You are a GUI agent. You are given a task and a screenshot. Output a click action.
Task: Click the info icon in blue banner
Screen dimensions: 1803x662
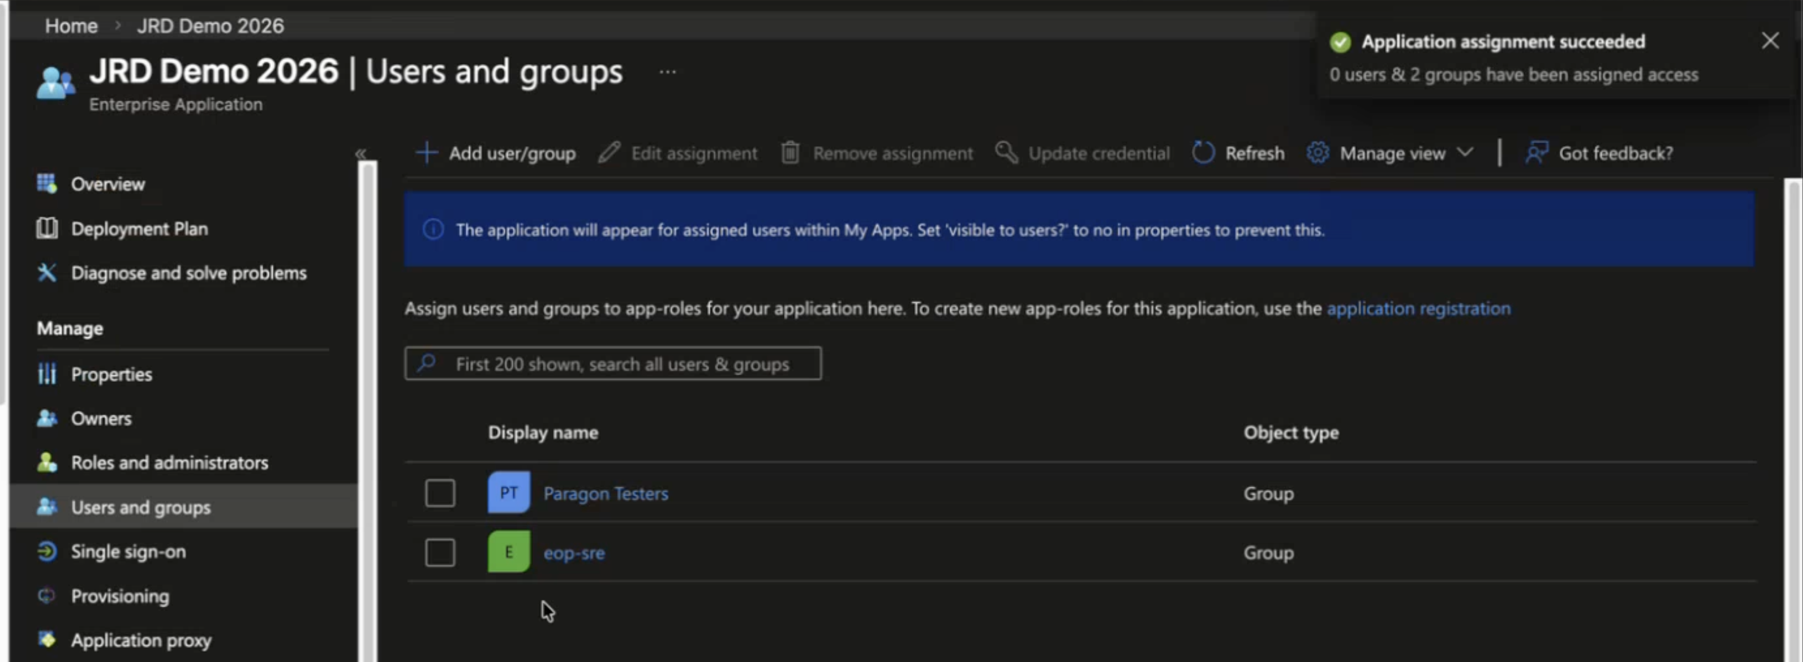[433, 229]
